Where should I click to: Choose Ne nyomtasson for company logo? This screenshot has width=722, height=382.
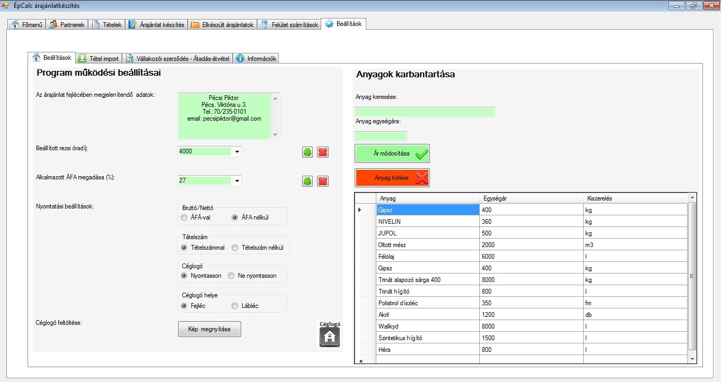[x=231, y=276]
